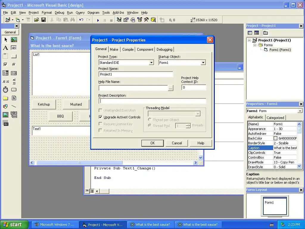The height and width of the screenshot is (229, 305).
Task: Select the Line tool in toolbox
Action: pyautogui.click(x=14, y=106)
